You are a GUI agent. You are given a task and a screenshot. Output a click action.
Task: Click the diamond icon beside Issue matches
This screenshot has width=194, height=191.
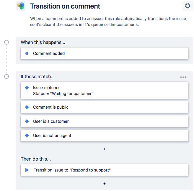(27, 88)
